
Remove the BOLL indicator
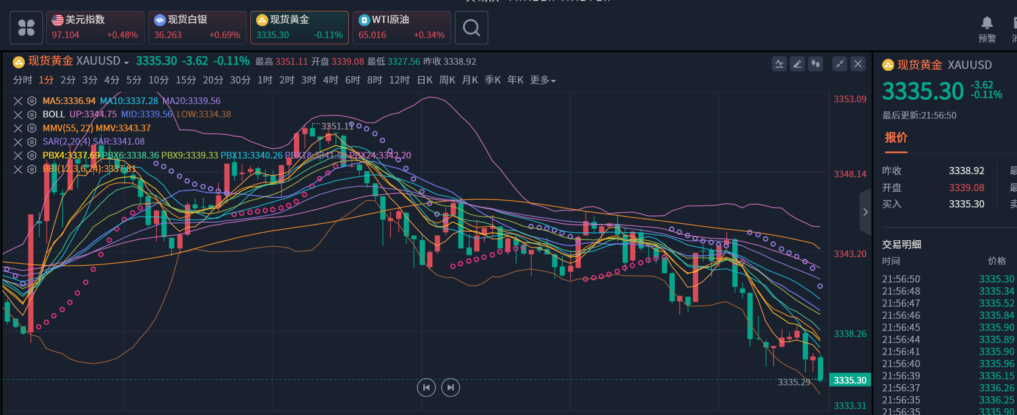click(18, 114)
